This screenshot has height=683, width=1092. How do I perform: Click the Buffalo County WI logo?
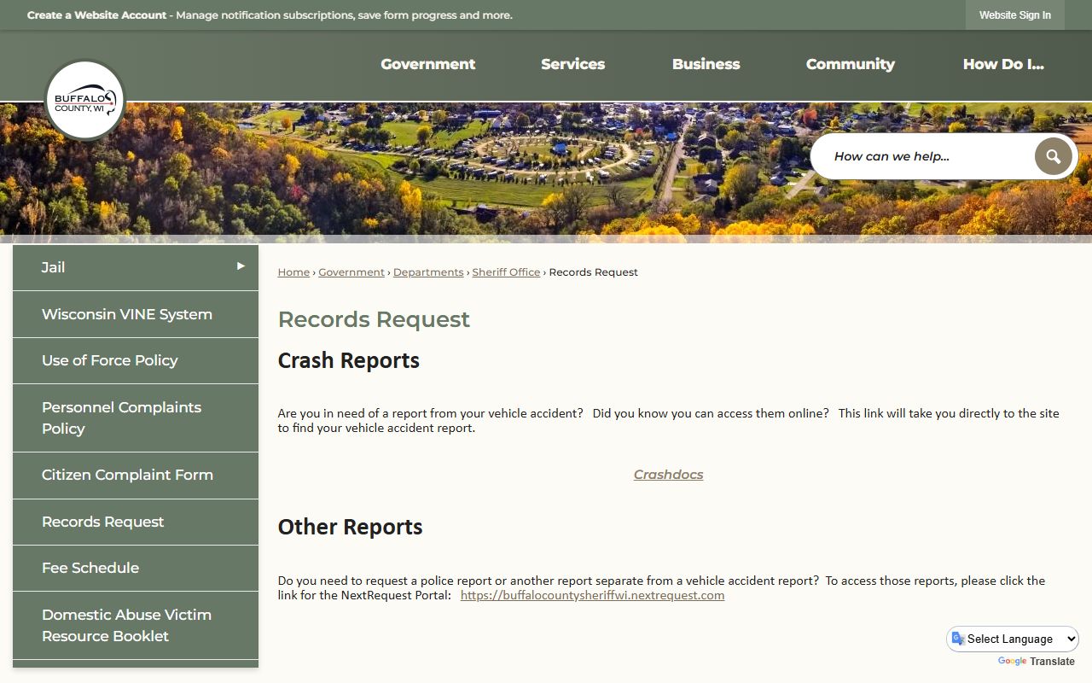click(x=84, y=100)
